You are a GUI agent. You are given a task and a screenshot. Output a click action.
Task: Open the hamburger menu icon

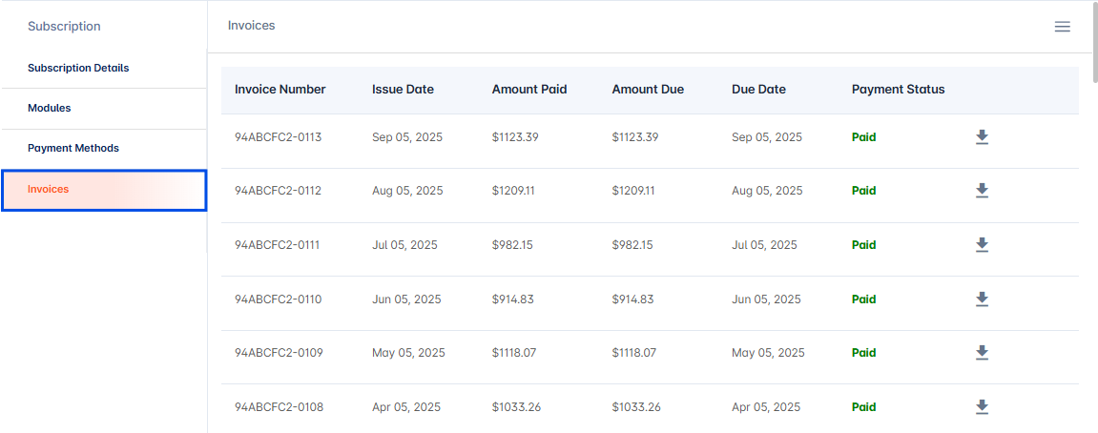1063,27
